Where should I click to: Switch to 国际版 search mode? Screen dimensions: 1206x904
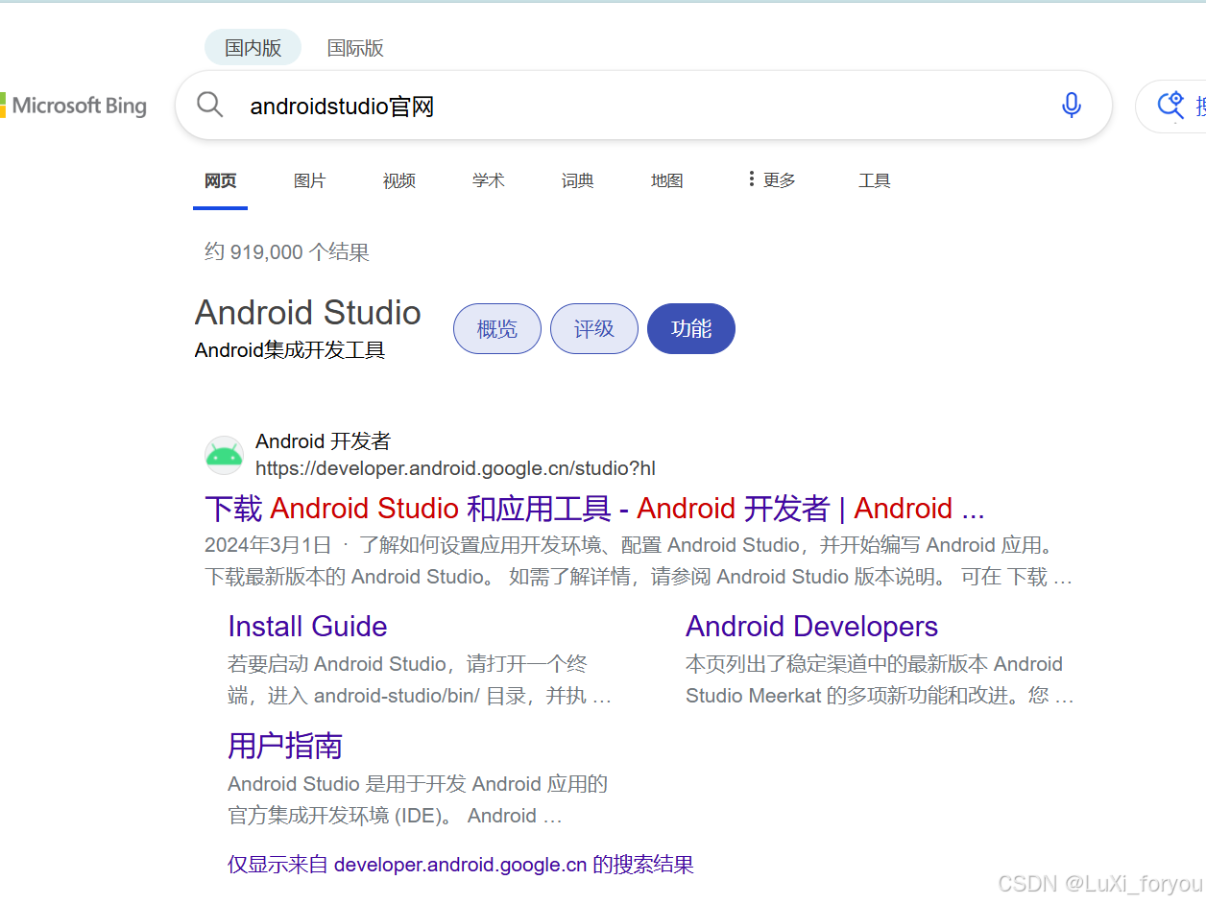355,48
